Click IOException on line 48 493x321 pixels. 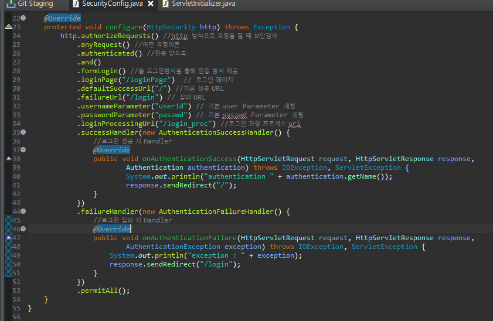321,247
